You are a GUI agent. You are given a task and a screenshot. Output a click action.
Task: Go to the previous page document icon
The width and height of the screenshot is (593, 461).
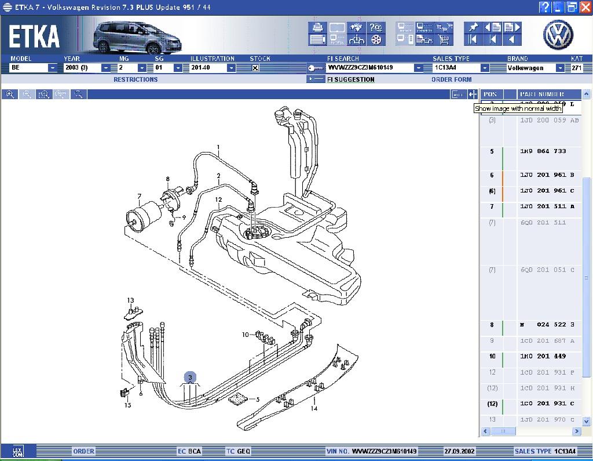(x=493, y=27)
